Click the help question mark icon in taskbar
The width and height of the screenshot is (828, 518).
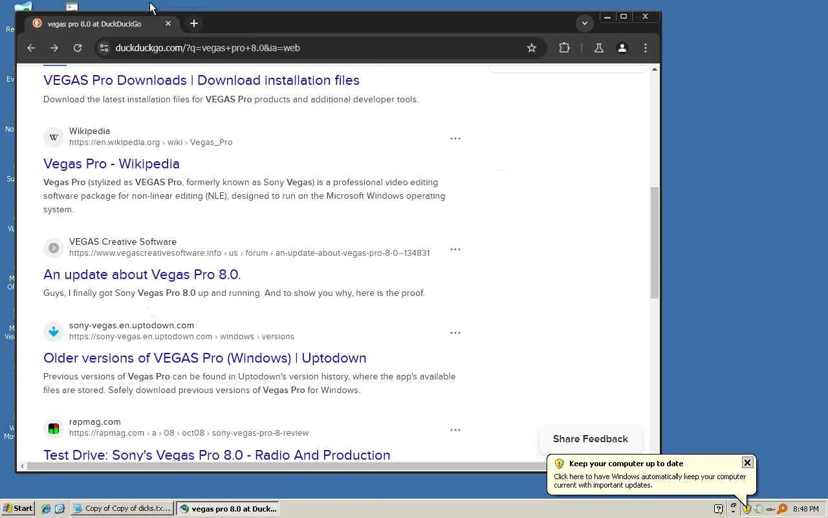[718, 509]
